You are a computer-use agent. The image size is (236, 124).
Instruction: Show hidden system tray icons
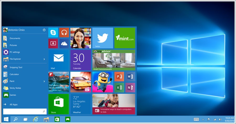coord(203,120)
